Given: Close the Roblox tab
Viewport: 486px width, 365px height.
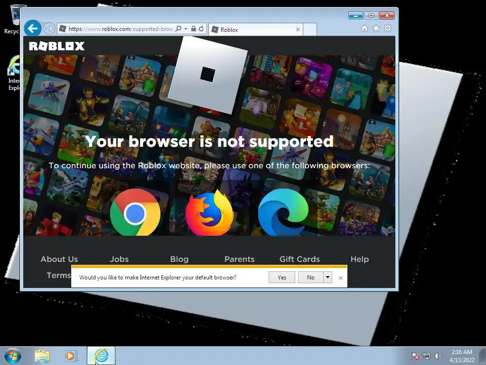Looking at the screenshot, I should click(x=298, y=29).
